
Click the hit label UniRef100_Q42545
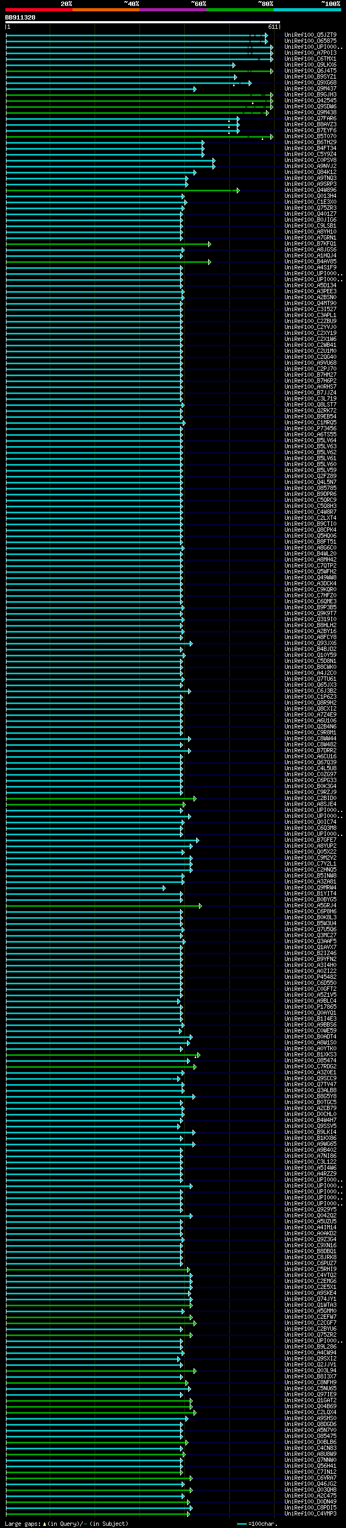coord(310,100)
